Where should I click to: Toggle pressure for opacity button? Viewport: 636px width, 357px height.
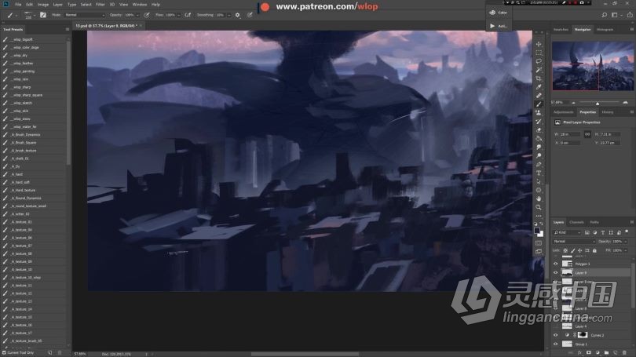click(x=147, y=15)
